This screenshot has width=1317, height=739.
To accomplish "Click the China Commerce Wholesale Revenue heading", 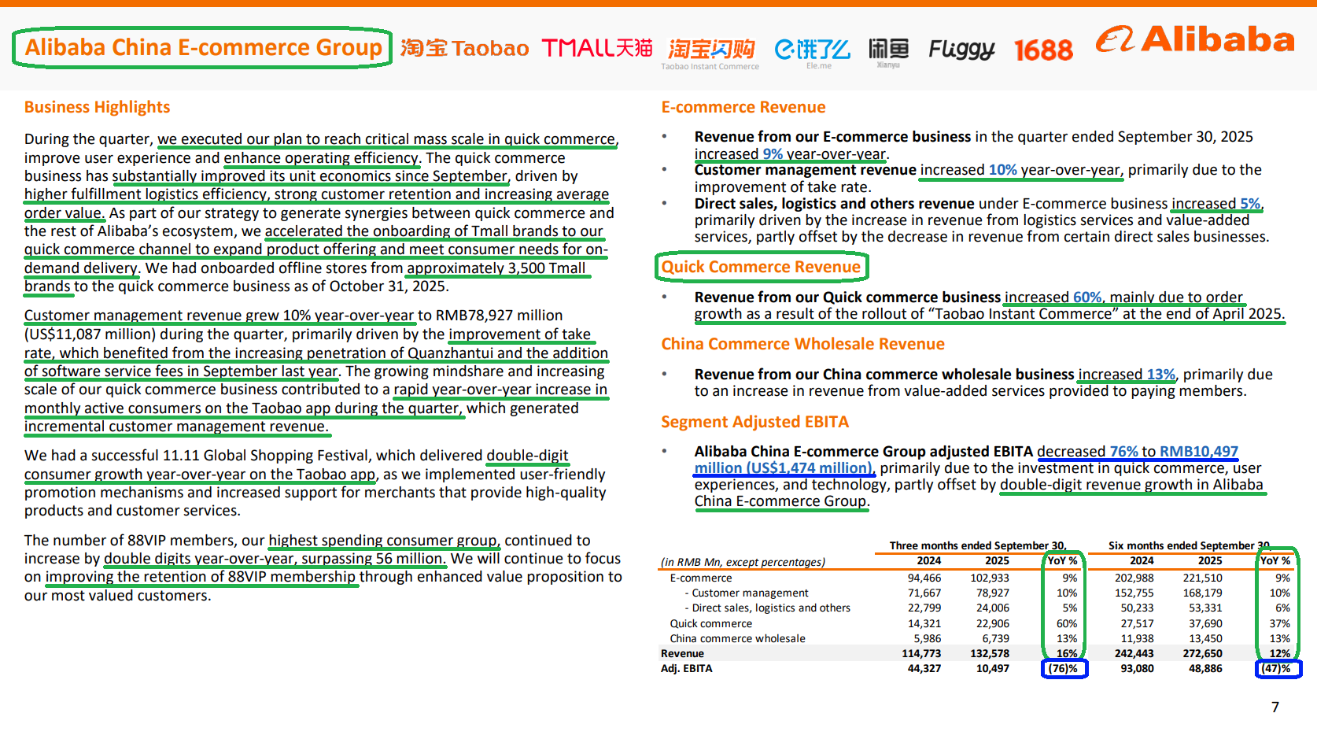I will 802,344.
